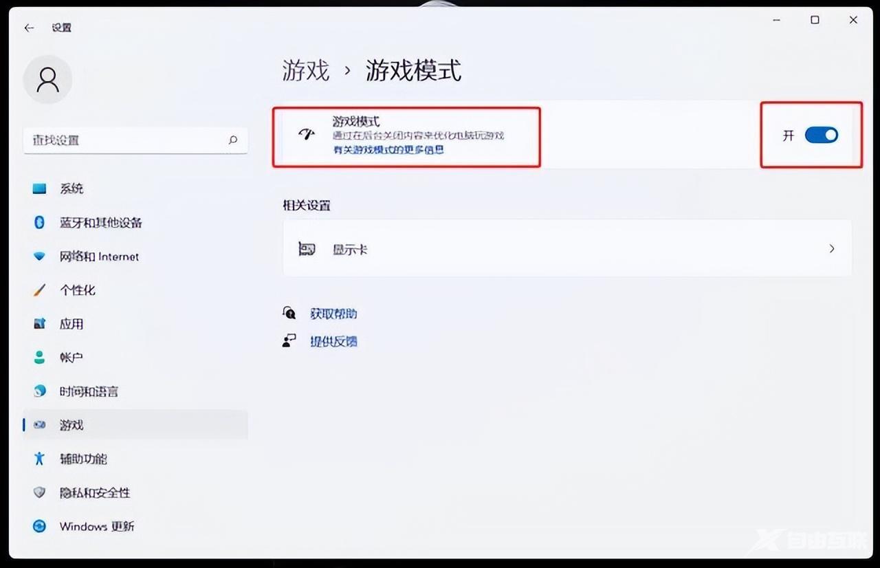Click the globe clock icon beside 时间和语言
The width and height of the screenshot is (880, 568).
39,391
